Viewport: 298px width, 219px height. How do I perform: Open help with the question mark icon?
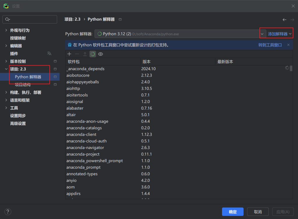pyautogui.click(x=8, y=212)
